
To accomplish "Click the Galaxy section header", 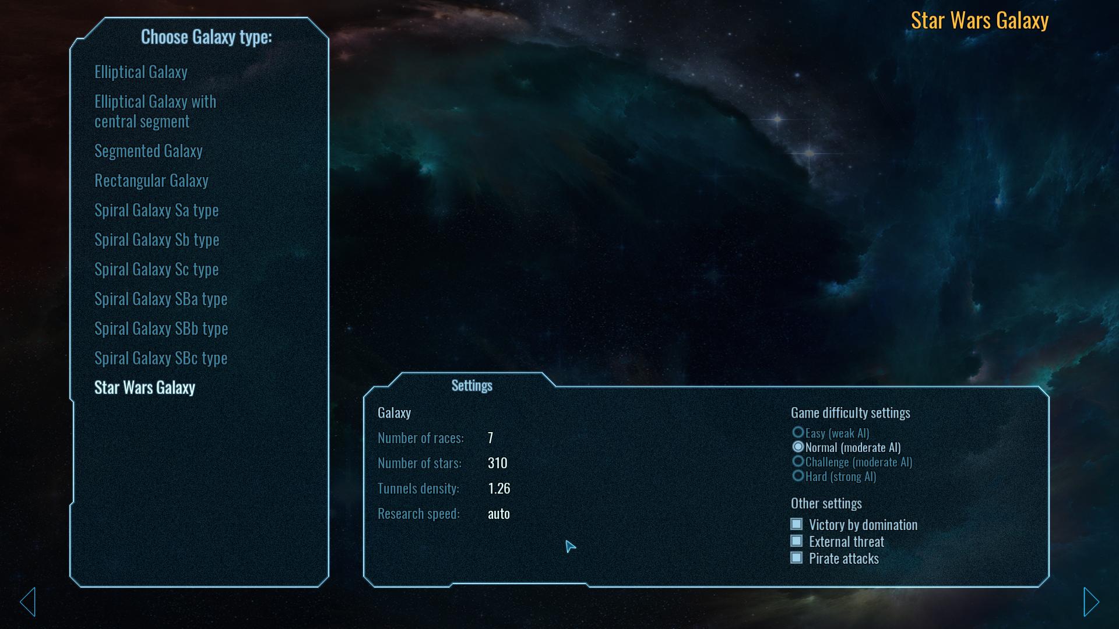I will pos(394,412).
